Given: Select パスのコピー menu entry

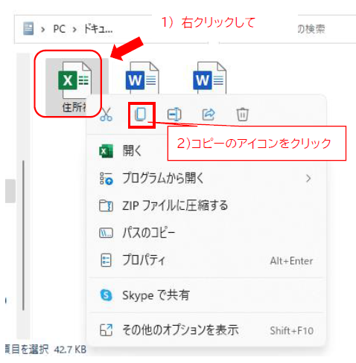Looking at the screenshot, I should click(206, 233).
